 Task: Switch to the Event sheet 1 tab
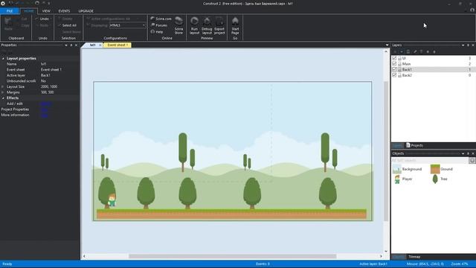(118, 45)
